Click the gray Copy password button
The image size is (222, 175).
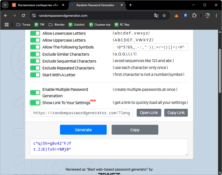(x=135, y=130)
